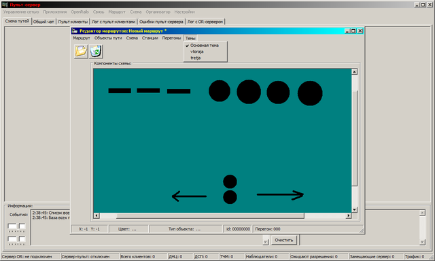Screen dimensions: 435x261
Task: Select the left arrow component on the canvas
Action: tap(189, 196)
